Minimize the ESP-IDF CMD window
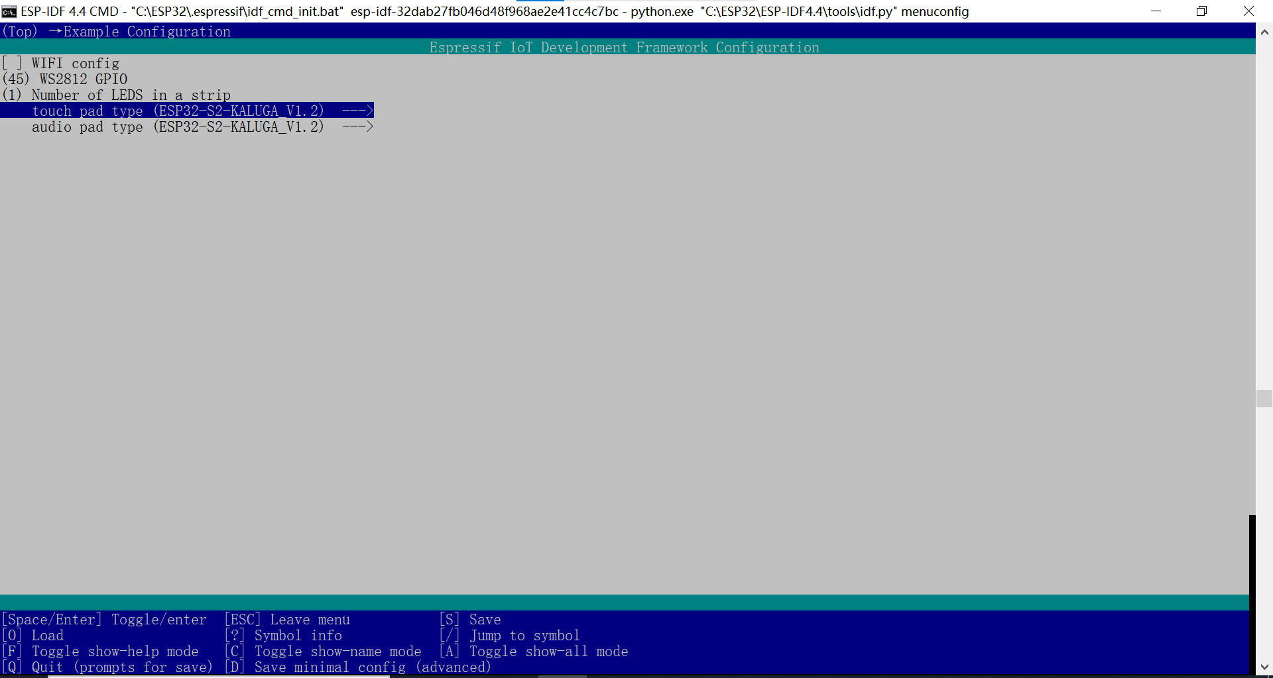1273x678 pixels. [1156, 11]
